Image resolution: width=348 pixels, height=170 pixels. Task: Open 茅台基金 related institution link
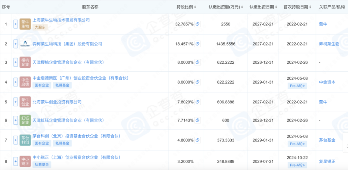pos(327,140)
